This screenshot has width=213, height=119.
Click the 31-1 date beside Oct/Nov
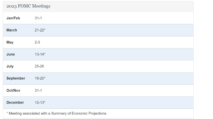click(38, 90)
